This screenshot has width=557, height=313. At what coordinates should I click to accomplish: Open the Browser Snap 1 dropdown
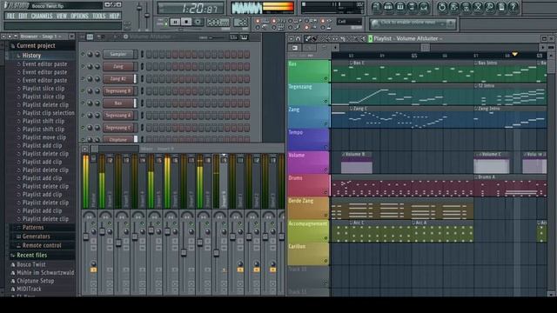point(41,37)
